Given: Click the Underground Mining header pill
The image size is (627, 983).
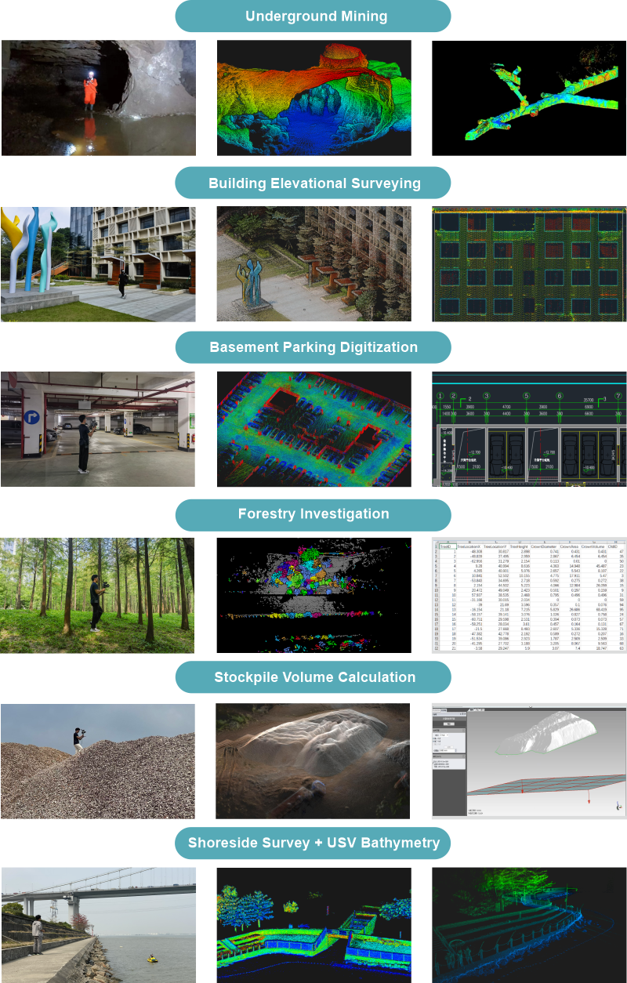Looking at the screenshot, I should (313, 16).
